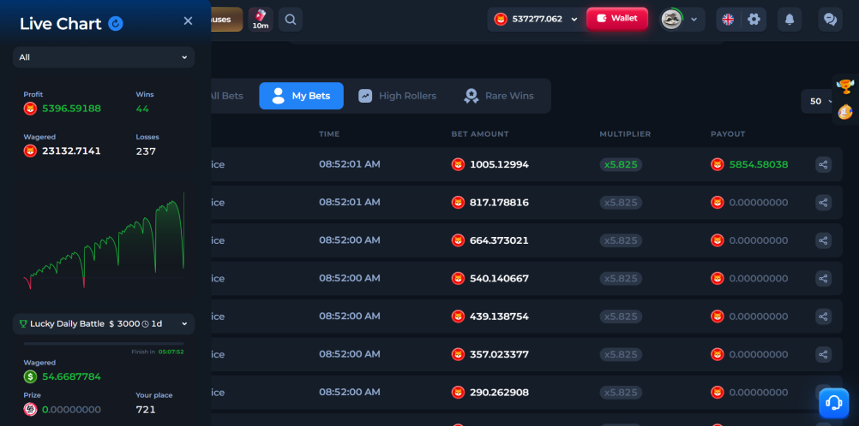Open the All filter dropdown in Live Chart
This screenshot has width=859, height=426.
click(x=104, y=56)
